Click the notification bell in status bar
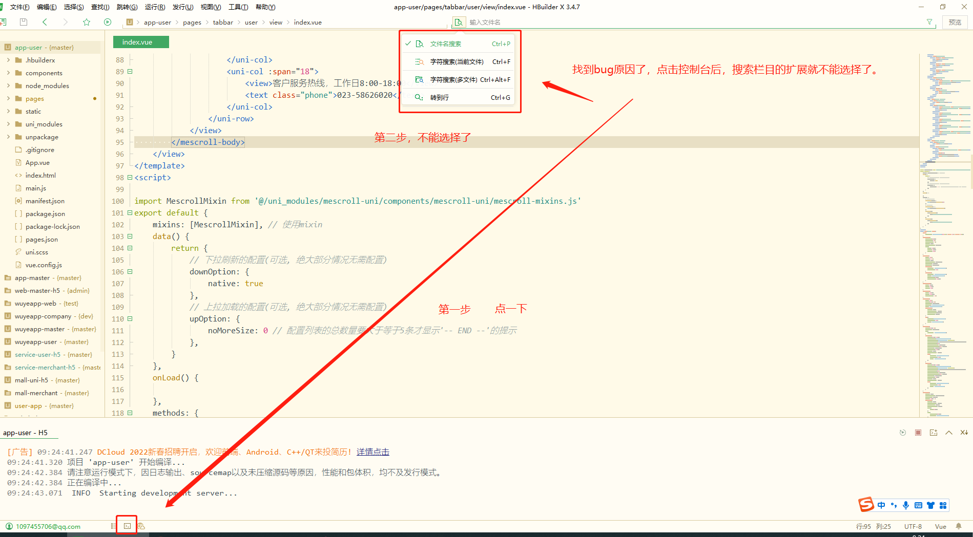Screen dimensions: 973x537 tap(958, 526)
